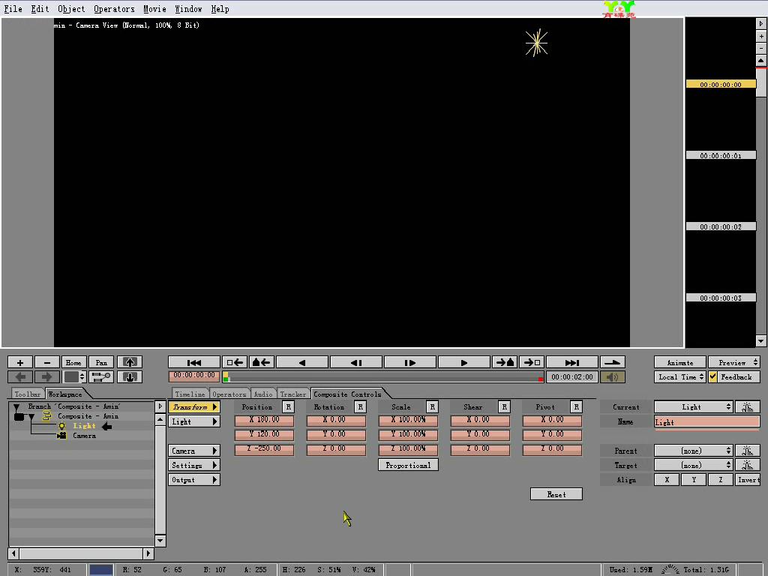This screenshot has width=768, height=576.
Task: Step forward one frame
Action: point(410,362)
